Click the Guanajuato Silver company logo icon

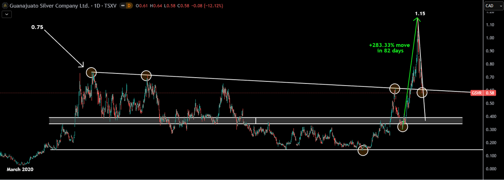point(5,5)
